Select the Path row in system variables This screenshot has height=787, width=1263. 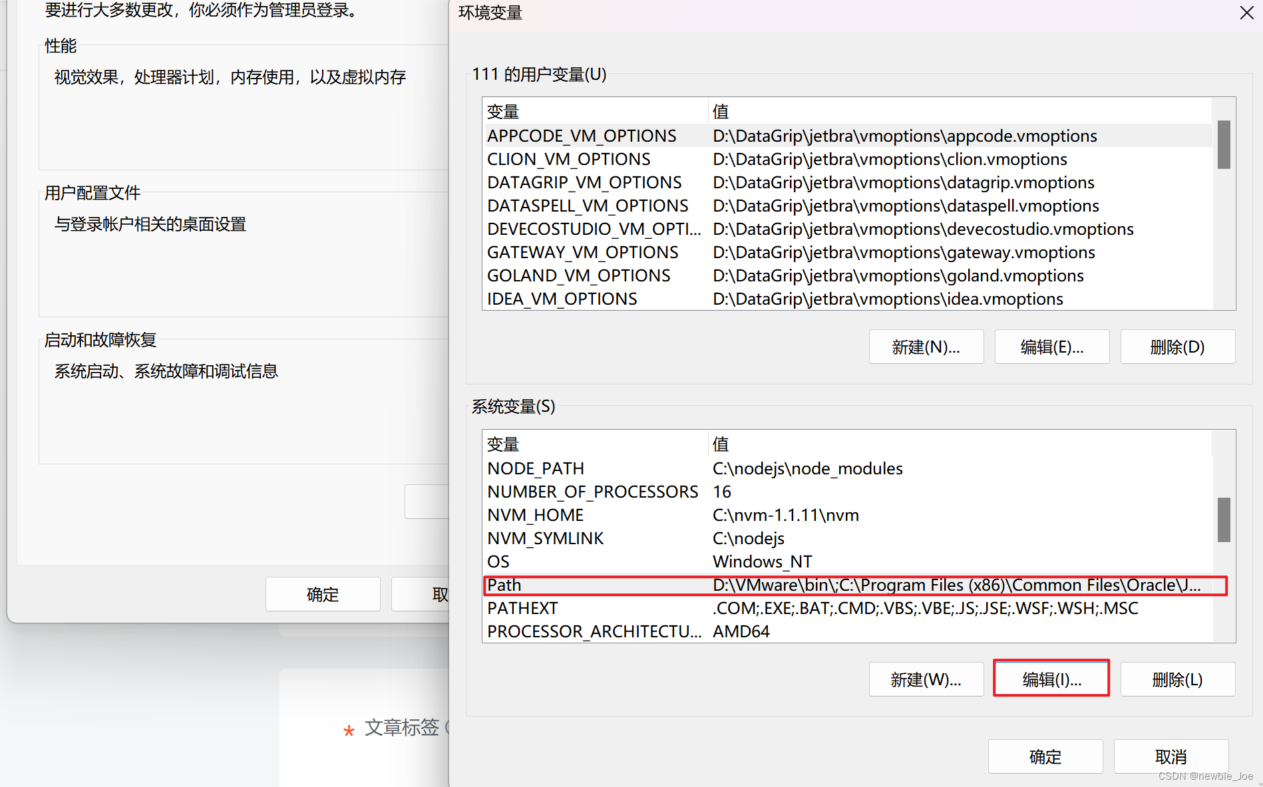click(732, 585)
